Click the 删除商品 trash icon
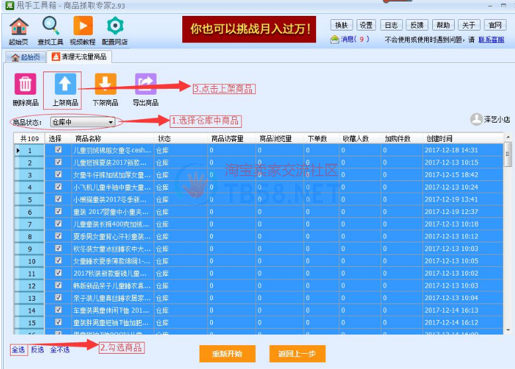This screenshot has width=515, height=369. (25, 85)
